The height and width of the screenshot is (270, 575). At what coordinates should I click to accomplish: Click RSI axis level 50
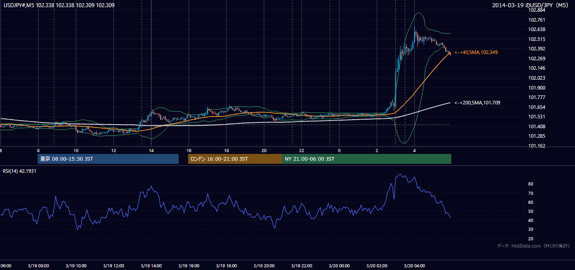531,211
